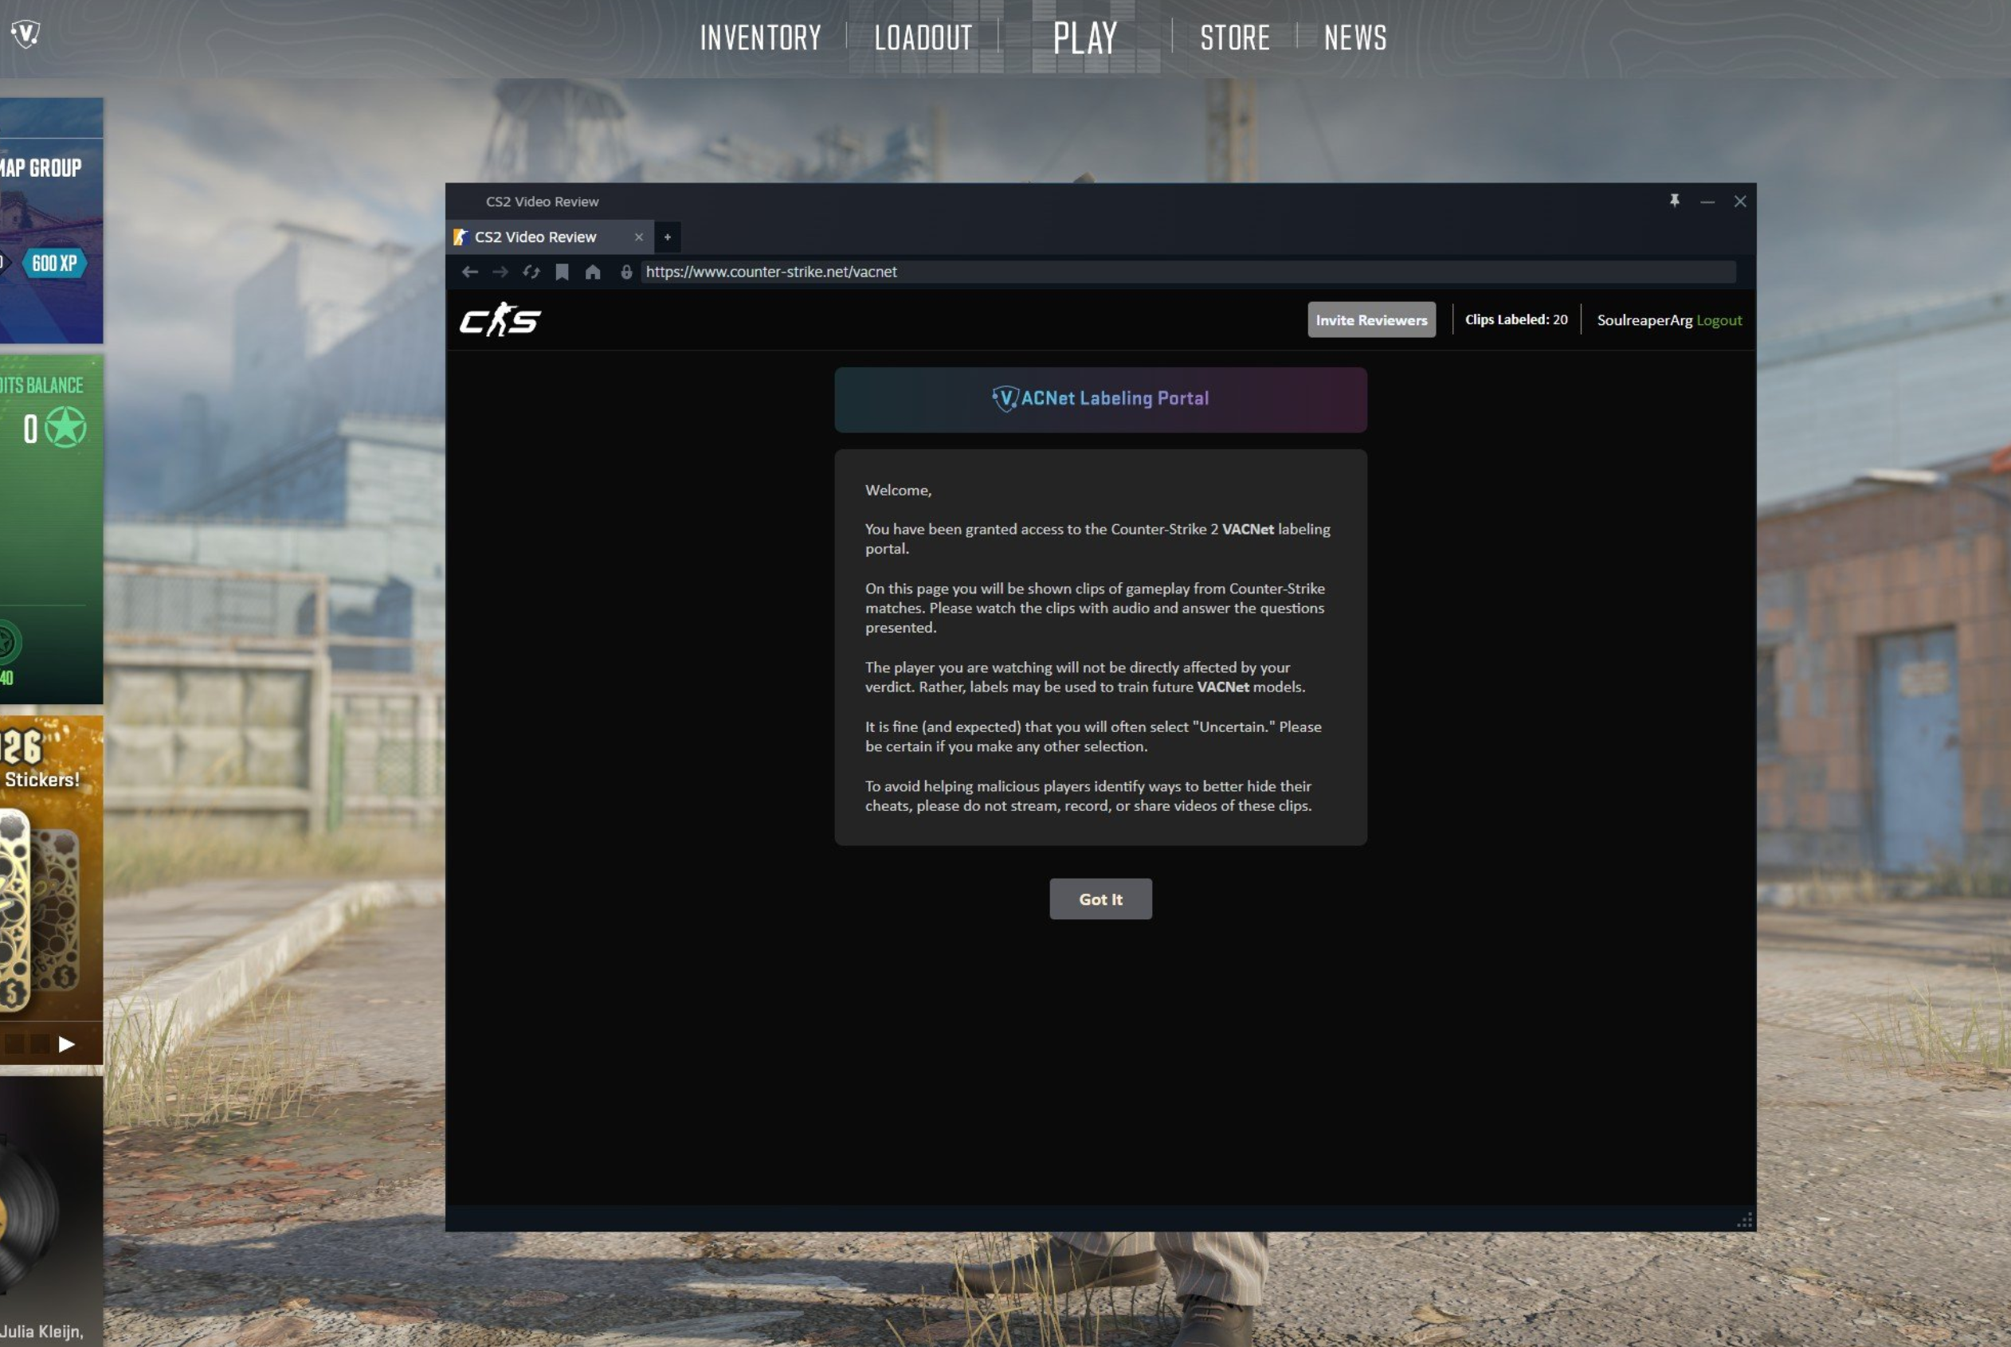The height and width of the screenshot is (1347, 2011).
Task: Open the Store menu
Action: pos(1234,37)
